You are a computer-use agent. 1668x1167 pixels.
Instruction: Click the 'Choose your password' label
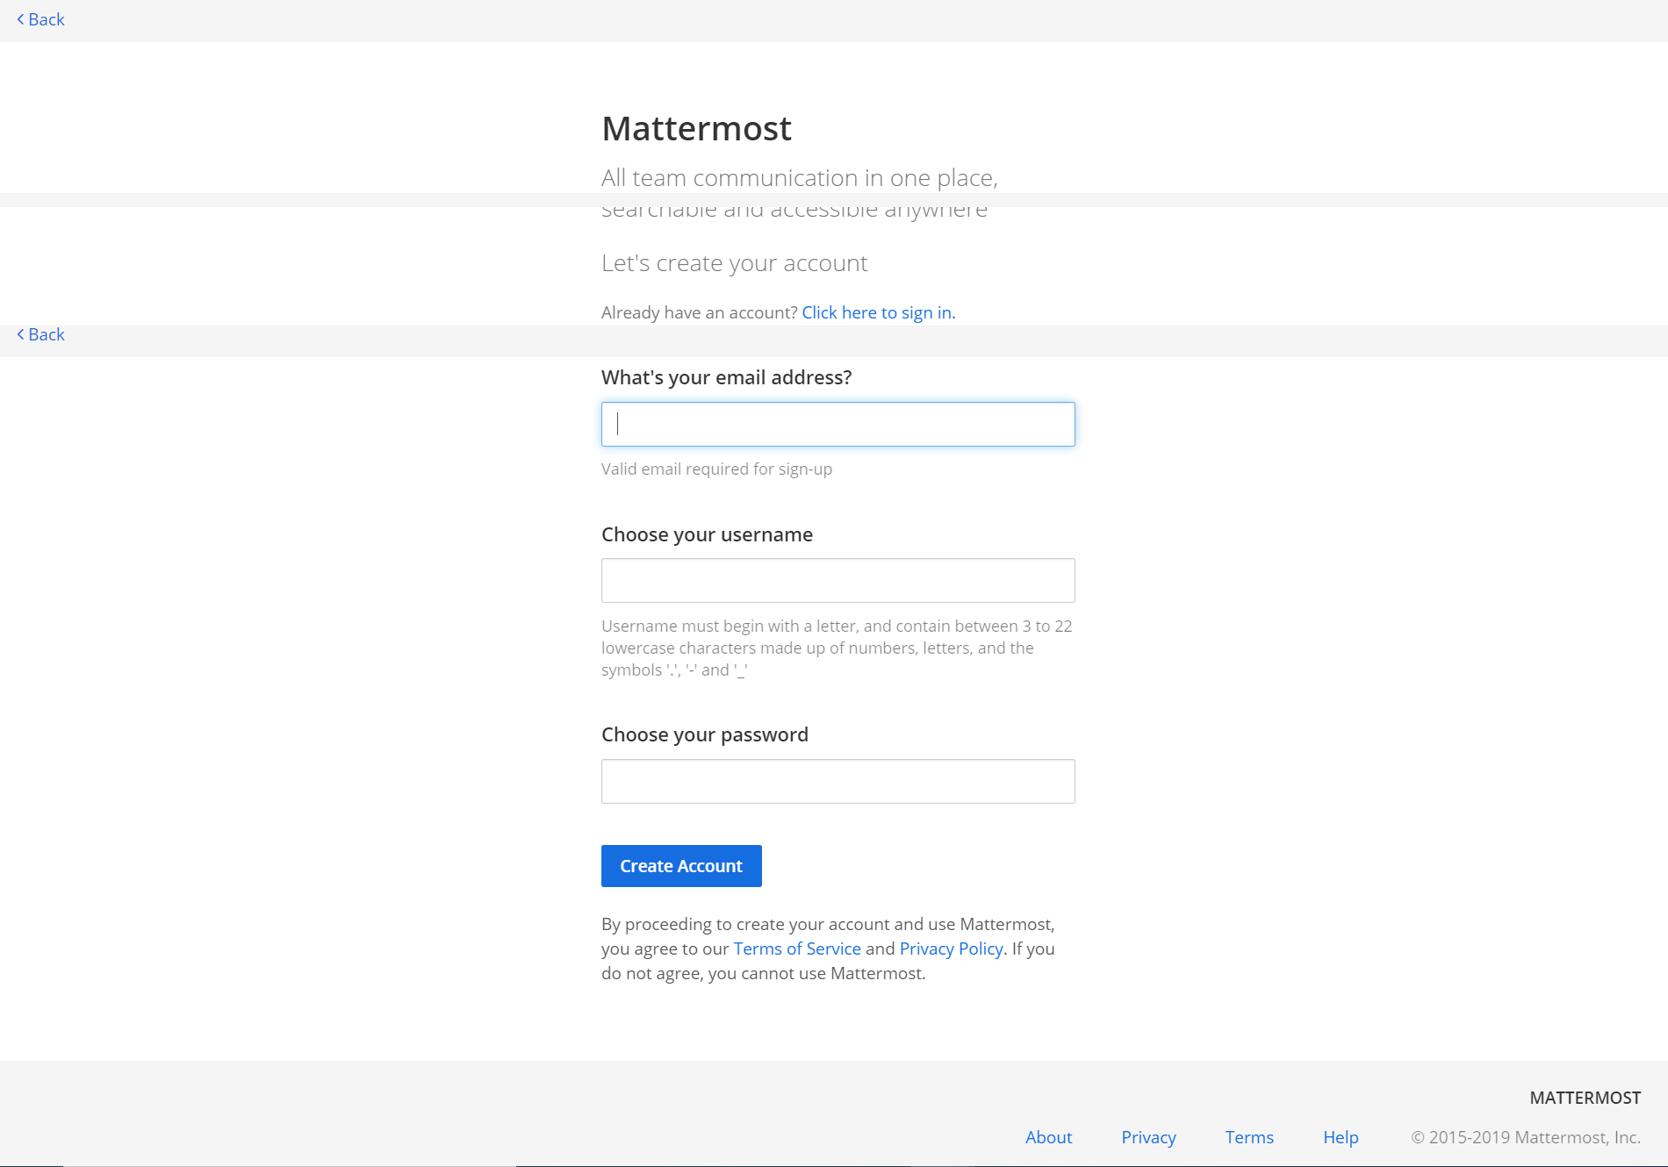704,734
